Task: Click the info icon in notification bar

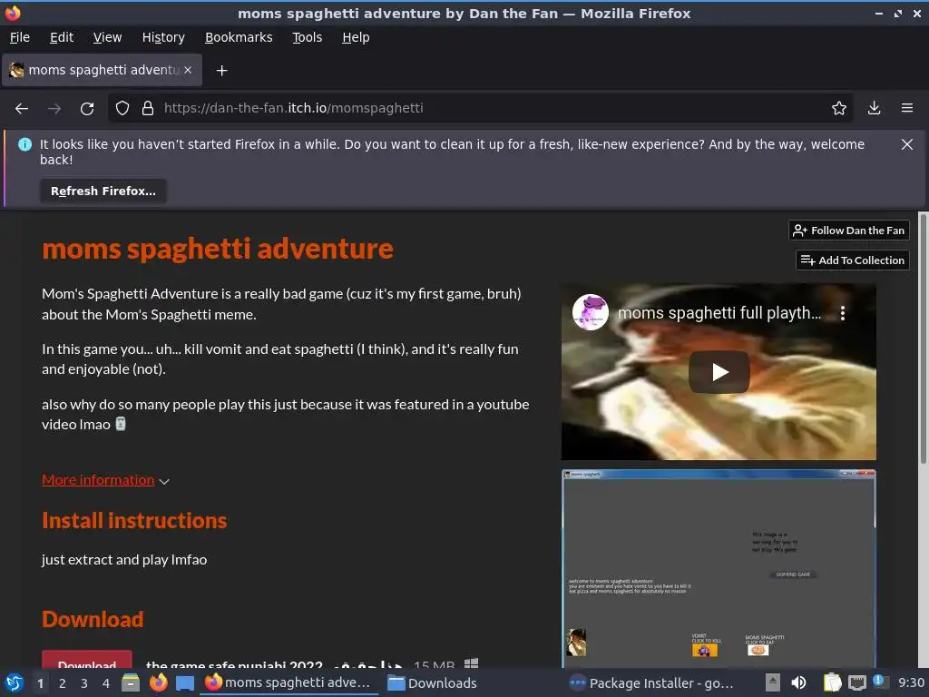Action: [24, 144]
